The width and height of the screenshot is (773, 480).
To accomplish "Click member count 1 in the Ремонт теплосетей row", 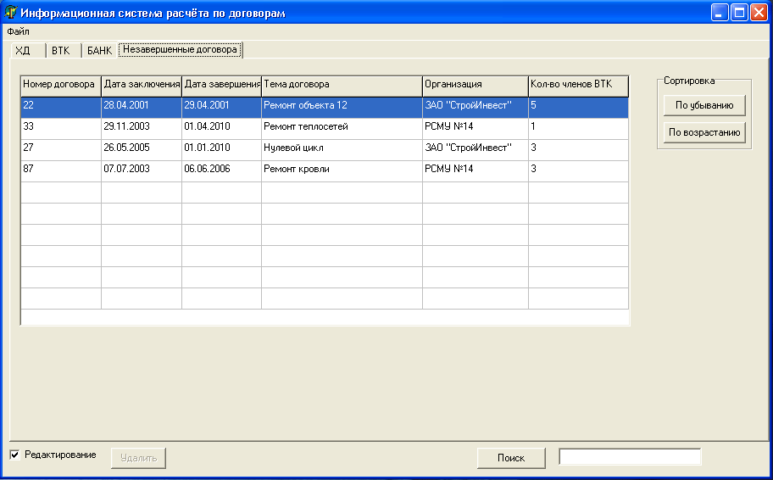I will 578,128.
